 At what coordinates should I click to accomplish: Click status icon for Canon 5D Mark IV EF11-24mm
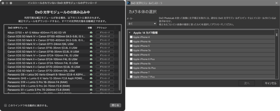[91, 44]
